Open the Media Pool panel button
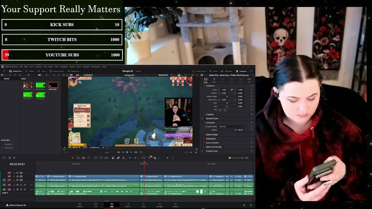The width and height of the screenshot is (372, 209). click(x=16, y=71)
